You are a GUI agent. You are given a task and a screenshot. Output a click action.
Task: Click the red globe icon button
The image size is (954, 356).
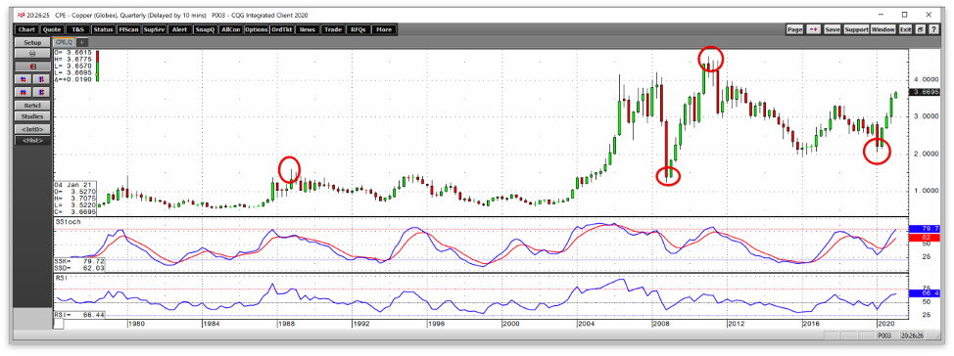point(32,67)
